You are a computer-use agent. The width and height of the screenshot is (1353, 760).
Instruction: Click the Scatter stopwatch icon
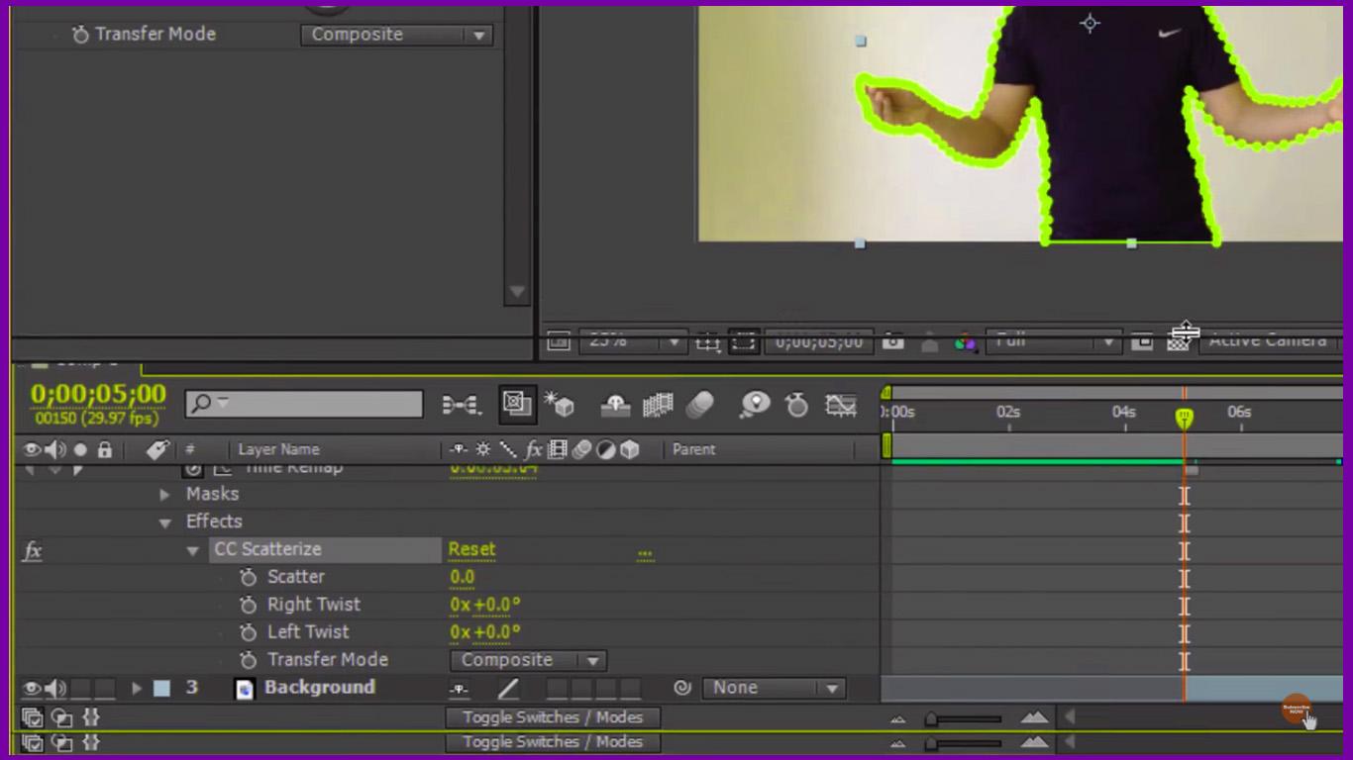pos(249,577)
